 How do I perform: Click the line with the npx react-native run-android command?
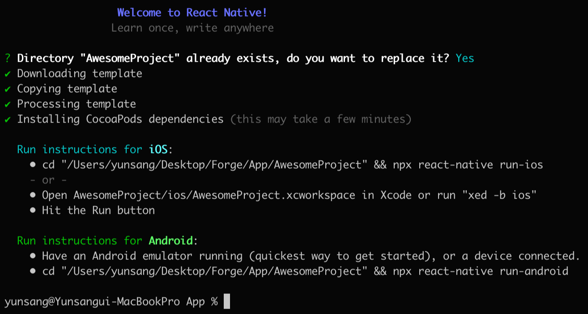point(299,272)
